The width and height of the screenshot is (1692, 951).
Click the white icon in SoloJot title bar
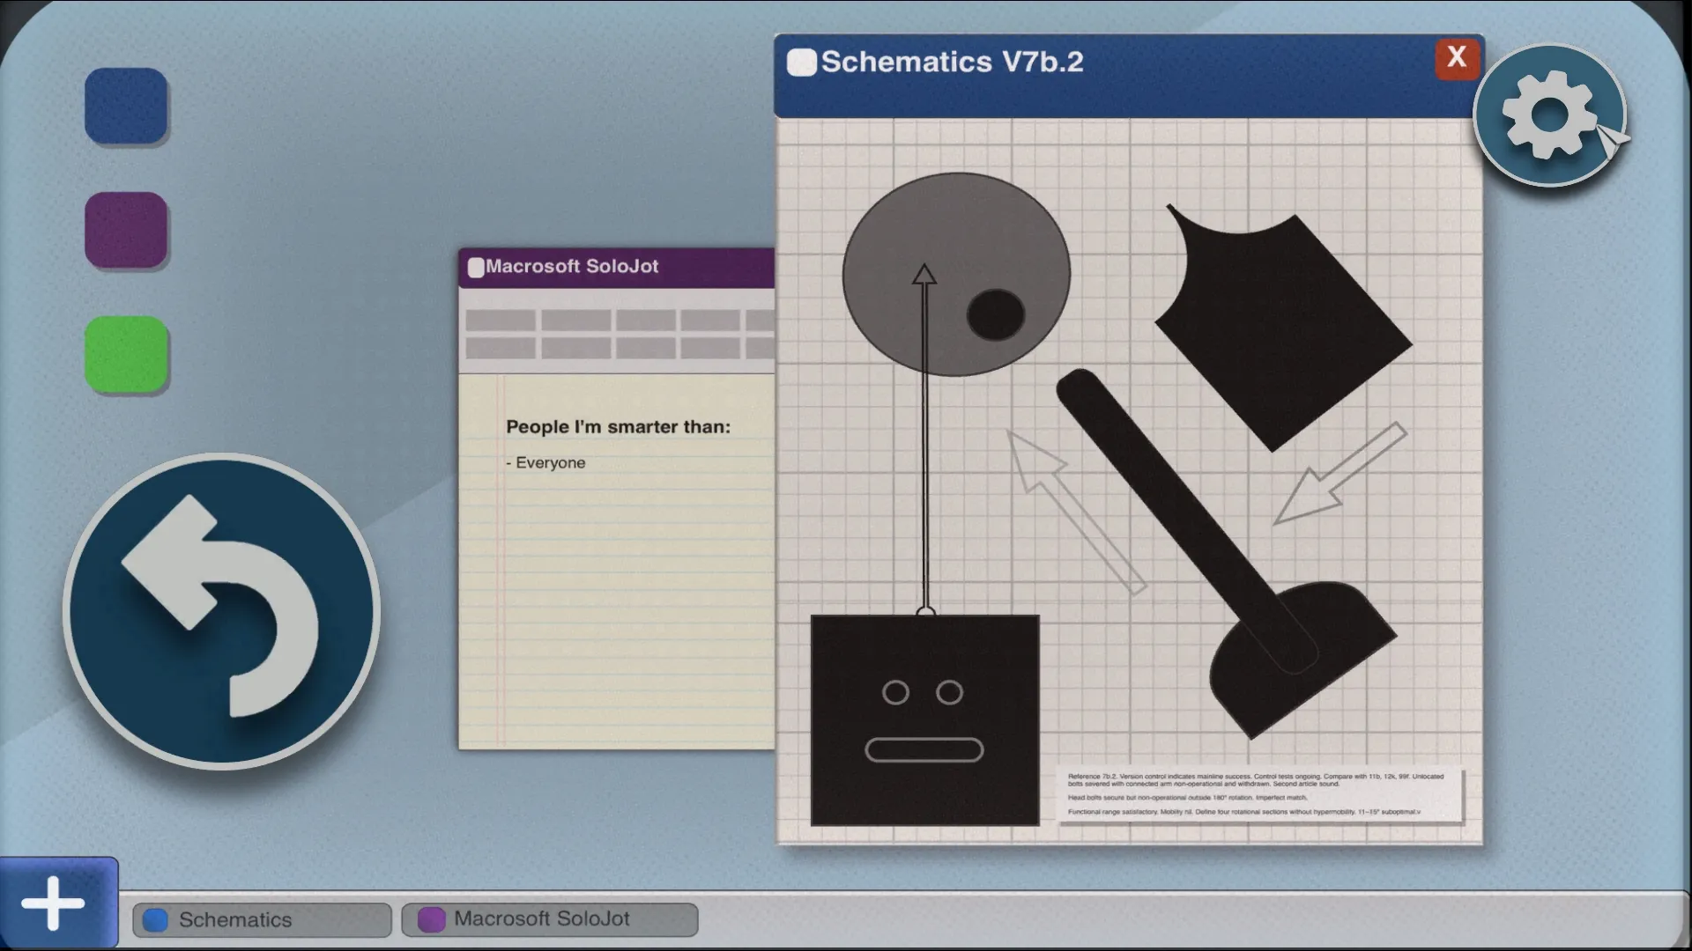(476, 268)
